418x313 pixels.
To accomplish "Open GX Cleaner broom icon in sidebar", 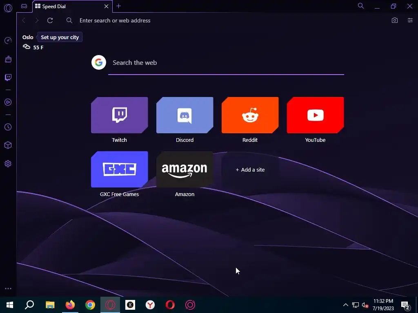I will click(x=8, y=59).
